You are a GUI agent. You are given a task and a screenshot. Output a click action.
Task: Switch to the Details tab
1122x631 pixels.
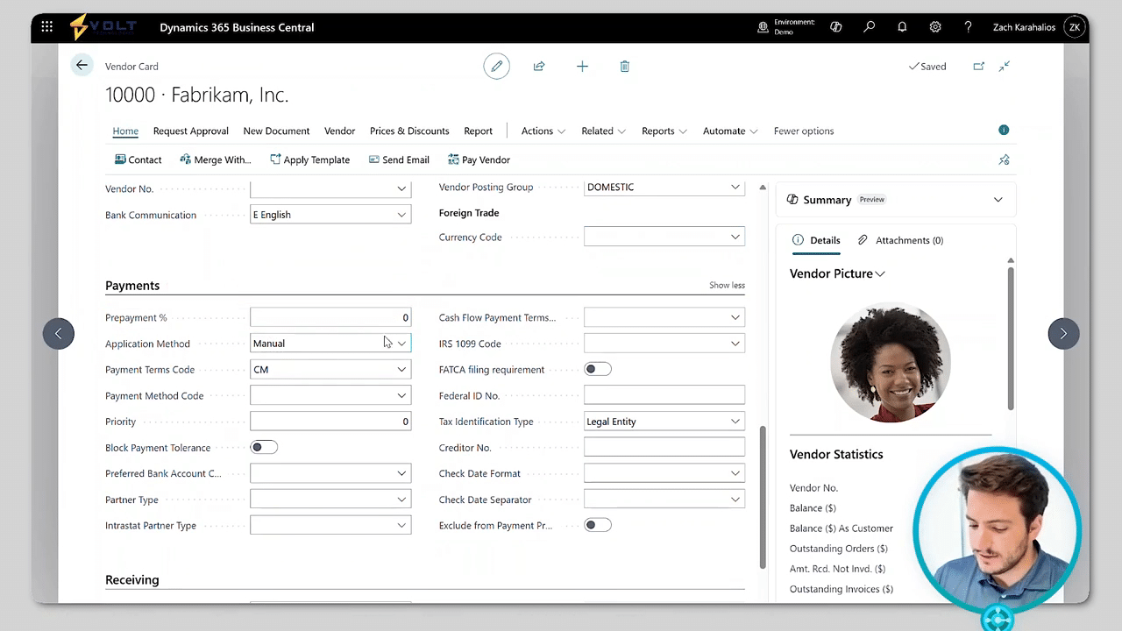click(x=816, y=240)
